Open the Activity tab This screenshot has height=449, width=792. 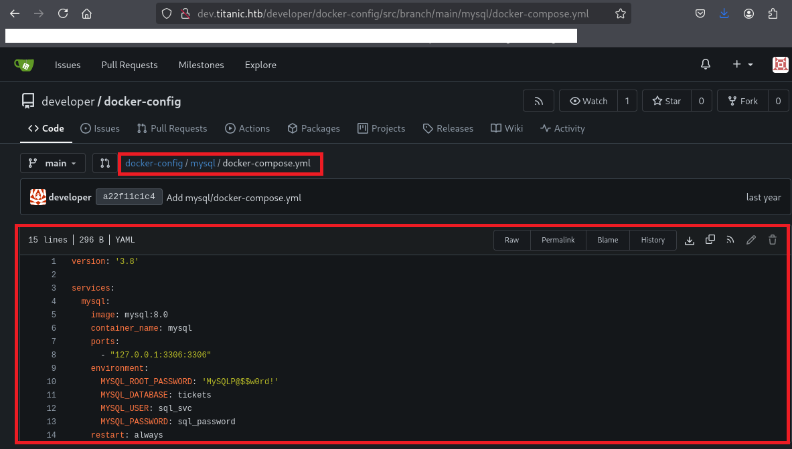coord(562,128)
